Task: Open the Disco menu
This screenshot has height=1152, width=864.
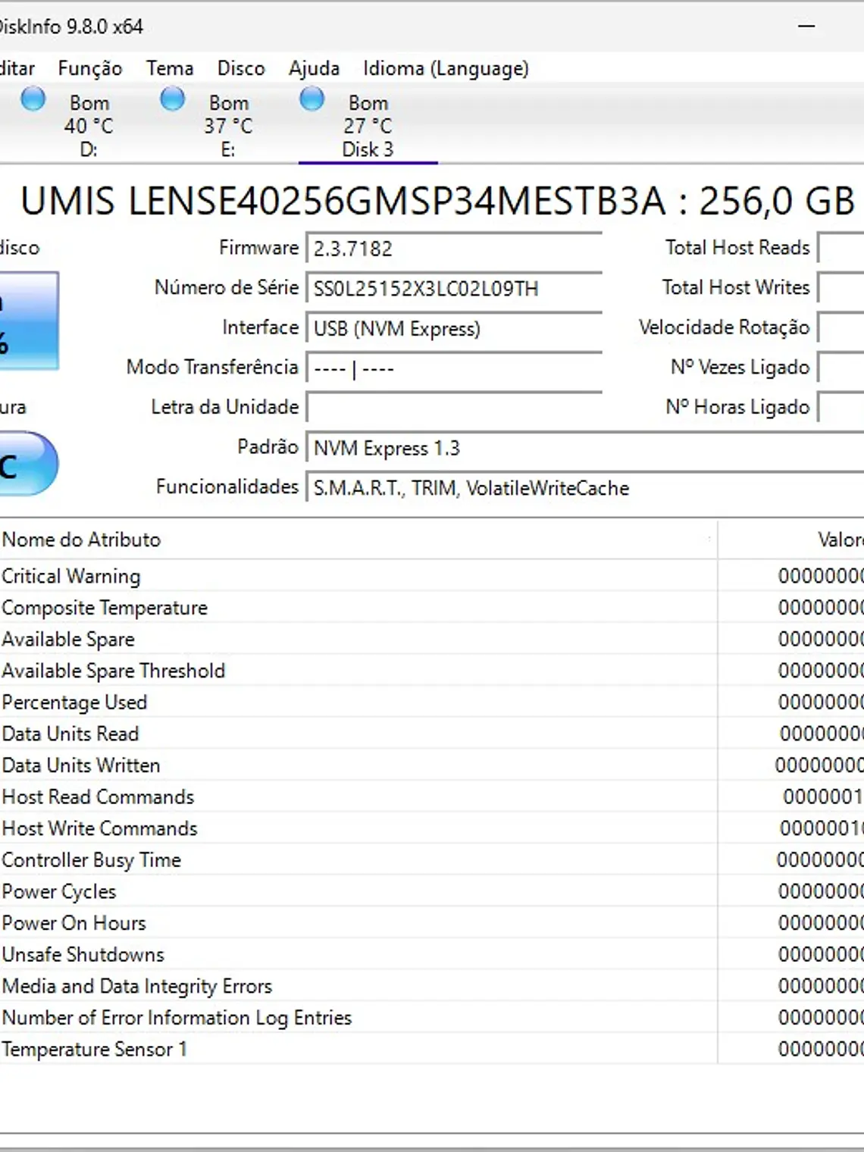Action: point(240,68)
